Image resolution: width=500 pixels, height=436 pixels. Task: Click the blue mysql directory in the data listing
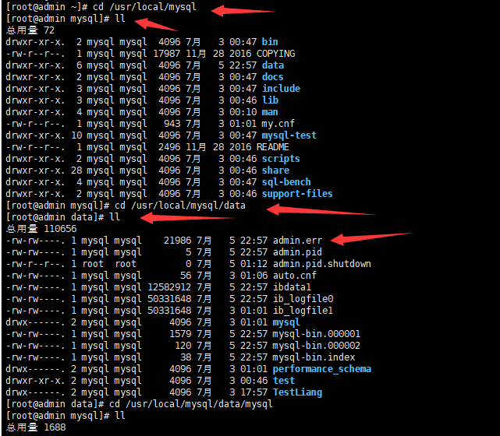286,322
